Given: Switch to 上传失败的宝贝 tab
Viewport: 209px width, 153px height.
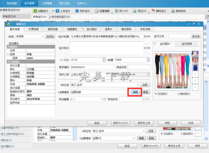Looking at the screenshot, I should click(59, 17).
